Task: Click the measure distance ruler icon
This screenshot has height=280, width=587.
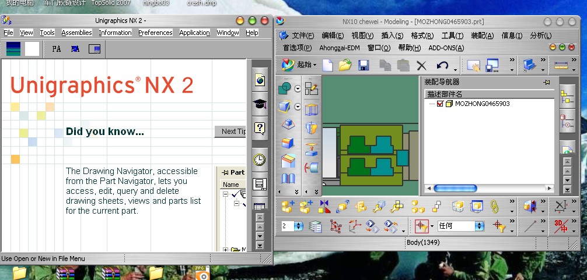Action: tap(561, 65)
